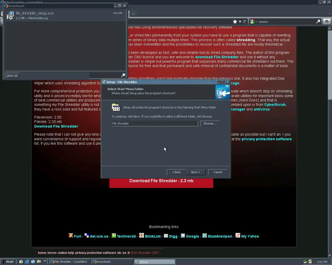Switch to Setup taskbar item
Viewport: 332px width, 265px height.
pos(155,262)
